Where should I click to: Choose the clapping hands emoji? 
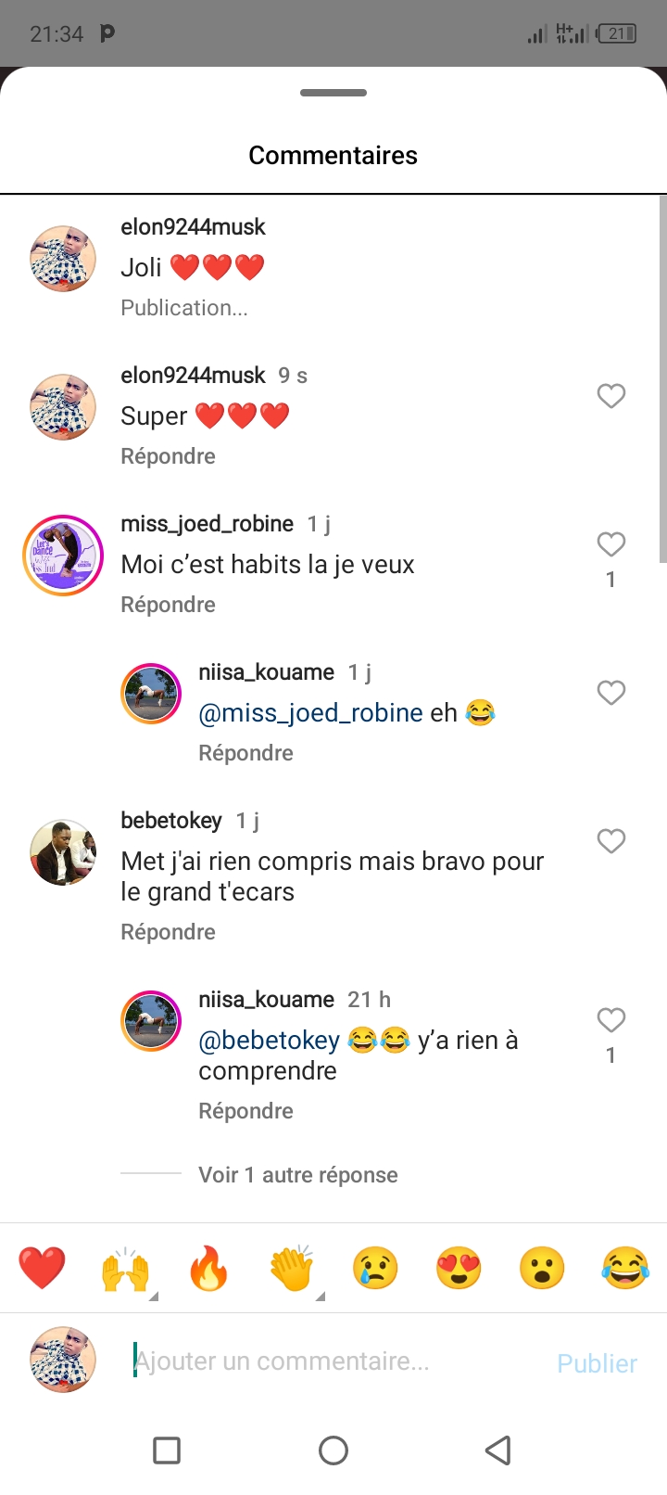pos(292,1269)
